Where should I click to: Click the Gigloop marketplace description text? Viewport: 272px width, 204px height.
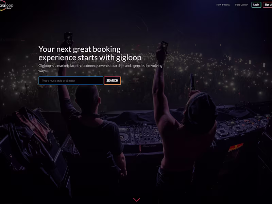100,68
